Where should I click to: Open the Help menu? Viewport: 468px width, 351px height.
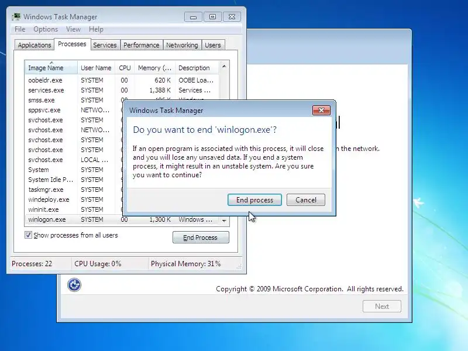click(x=96, y=29)
